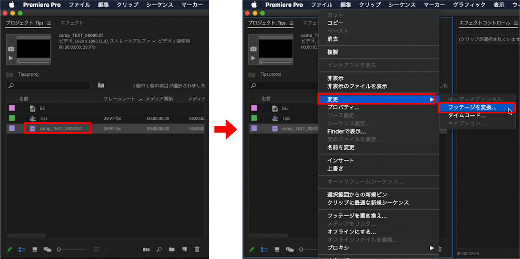
Task: Choose クリップに最適な新規シーケンス in context menu
Action: tap(368, 203)
